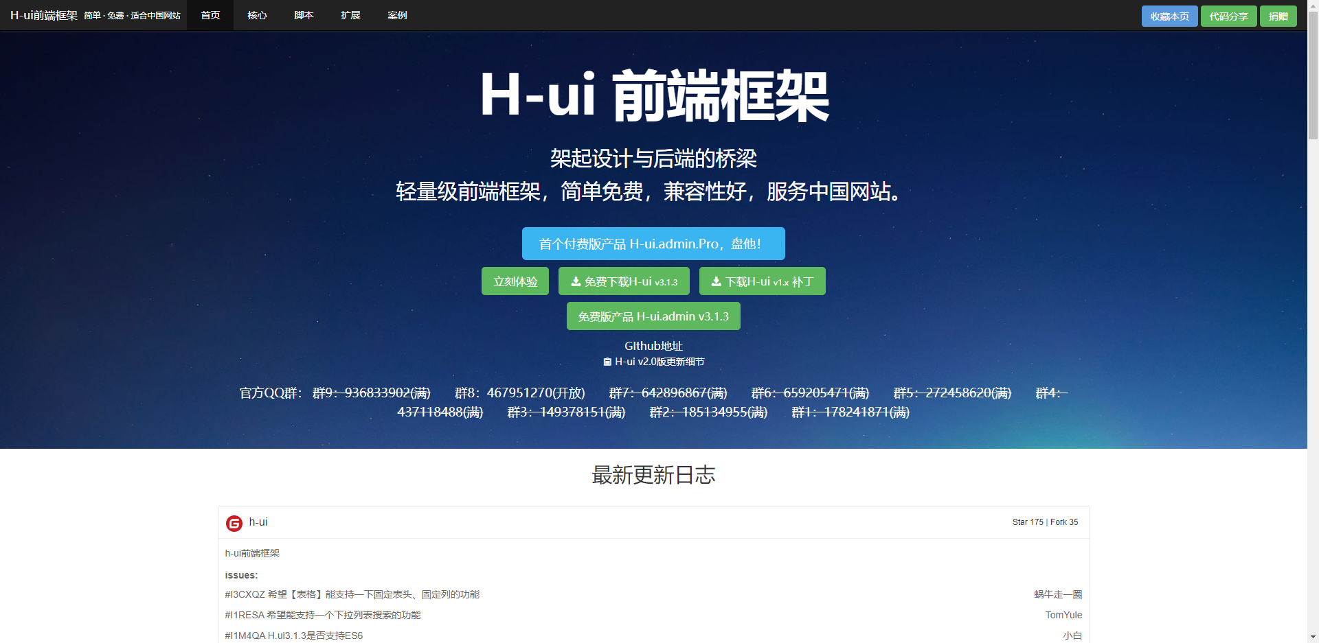Screen dimensions: 1319x643
Task: Click author name 小白
Action: click(x=1072, y=635)
